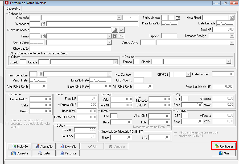Open the CIF/FOB dropdown
The height and width of the screenshot is (164, 239).
188,74
